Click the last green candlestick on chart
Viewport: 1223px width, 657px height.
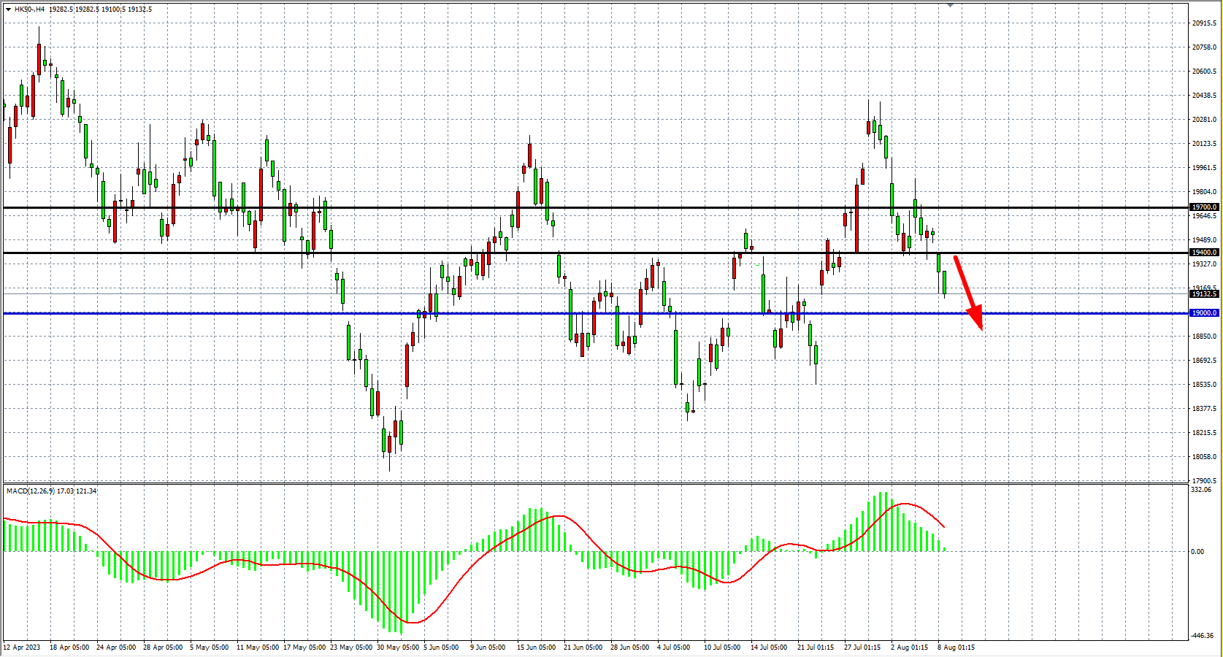[x=944, y=283]
